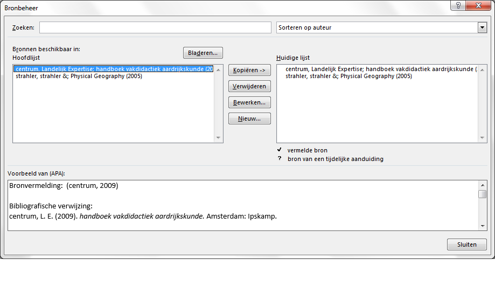Select centrum source in Hoofdlijst
The width and height of the screenshot is (495, 287).
114,69
